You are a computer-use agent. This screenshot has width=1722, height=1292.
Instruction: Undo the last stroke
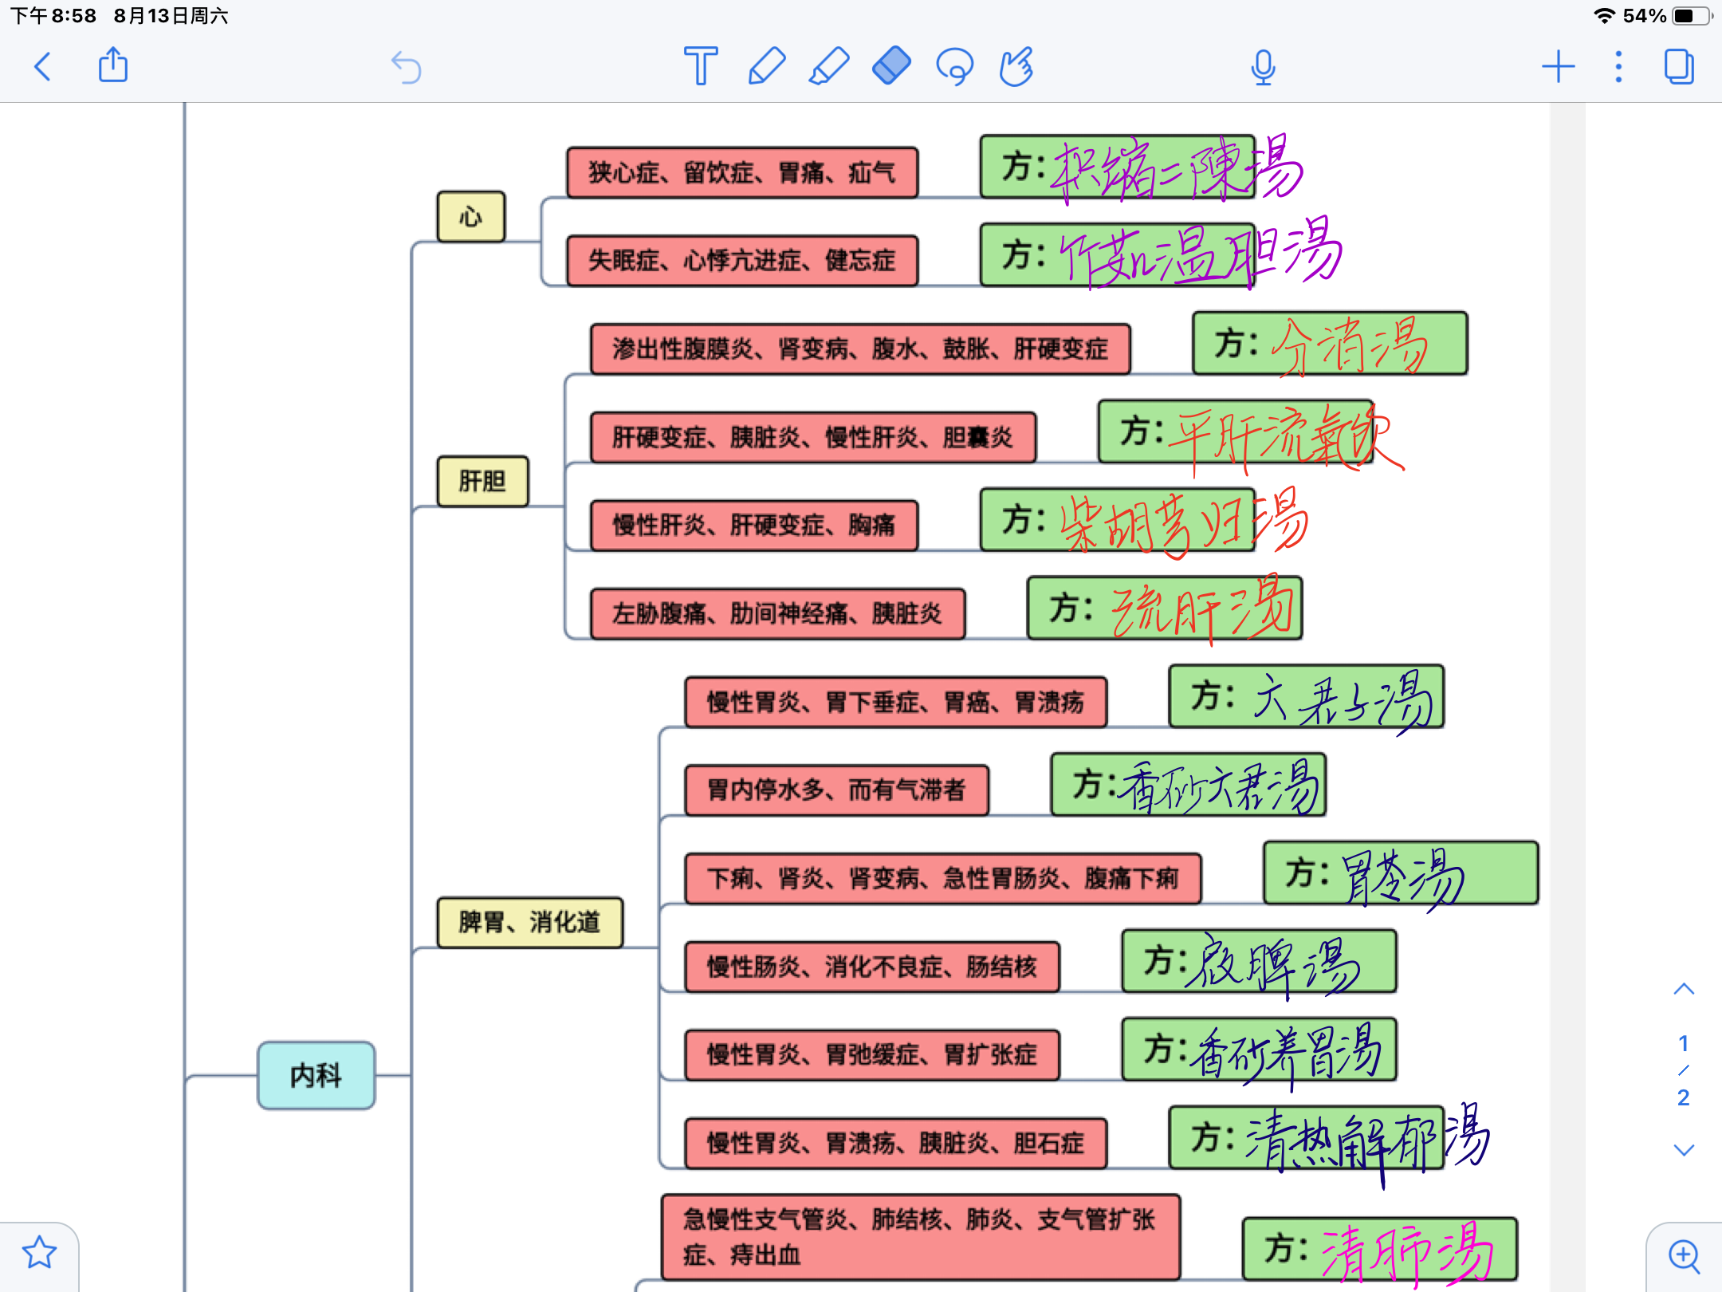406,67
